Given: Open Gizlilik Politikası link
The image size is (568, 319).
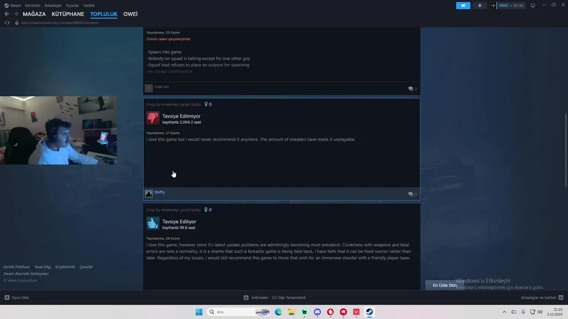Looking at the screenshot, I should [x=16, y=267].
